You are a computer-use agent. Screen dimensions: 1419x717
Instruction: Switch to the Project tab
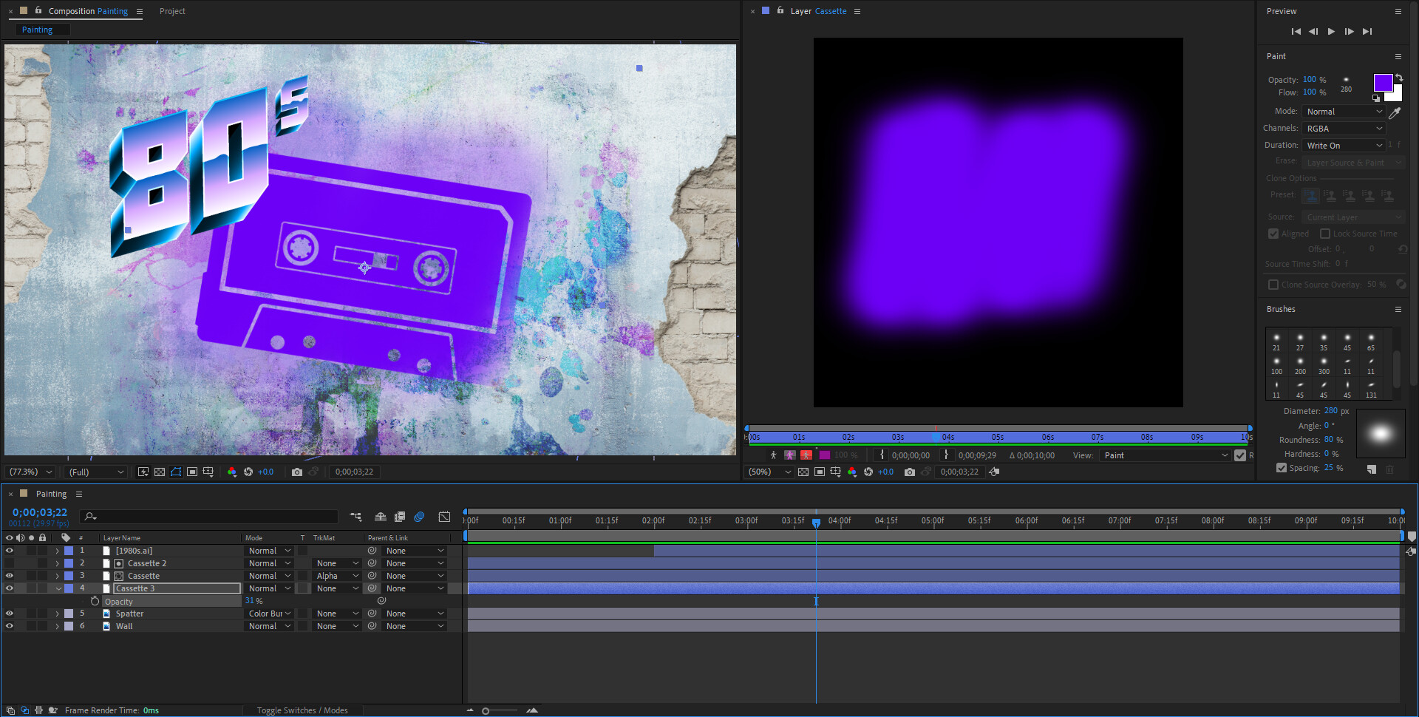click(x=172, y=11)
